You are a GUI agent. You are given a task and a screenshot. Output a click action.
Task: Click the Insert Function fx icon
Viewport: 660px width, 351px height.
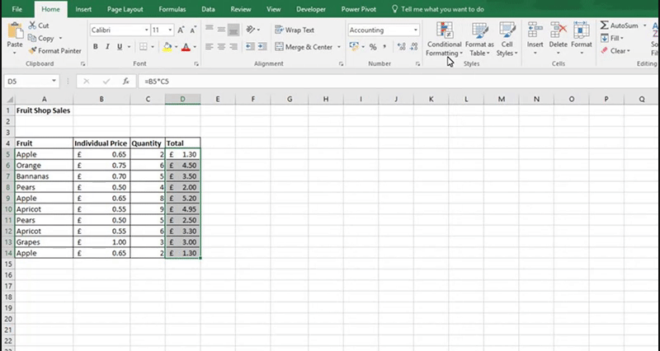click(x=126, y=82)
